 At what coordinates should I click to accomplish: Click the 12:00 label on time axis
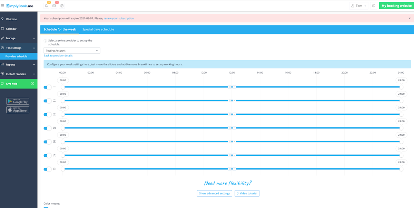point(232,73)
